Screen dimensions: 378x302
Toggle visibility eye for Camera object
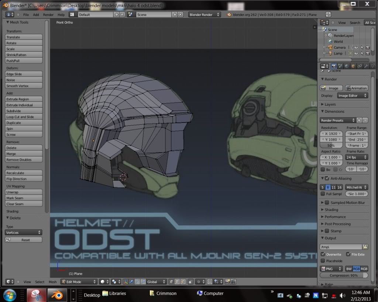[356, 48]
